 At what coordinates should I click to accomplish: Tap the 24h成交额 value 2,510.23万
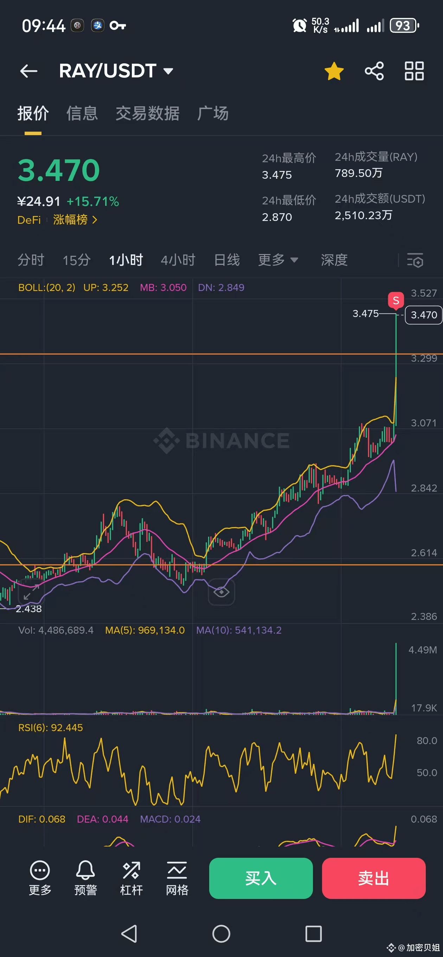(x=364, y=215)
